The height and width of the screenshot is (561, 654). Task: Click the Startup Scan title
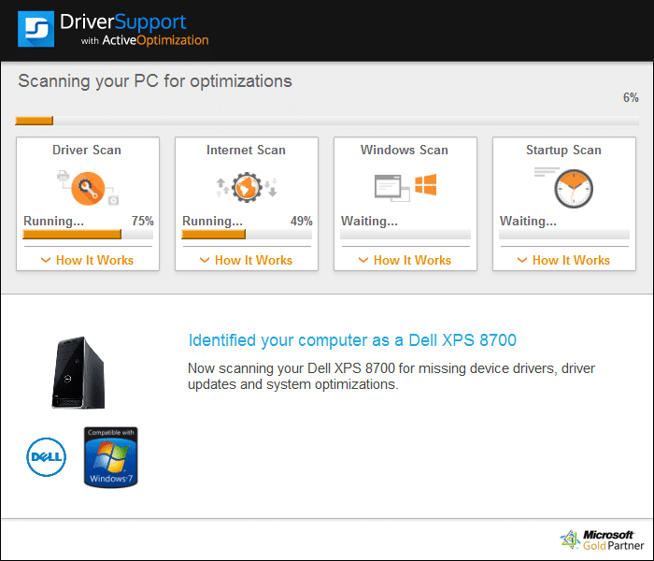tap(563, 151)
